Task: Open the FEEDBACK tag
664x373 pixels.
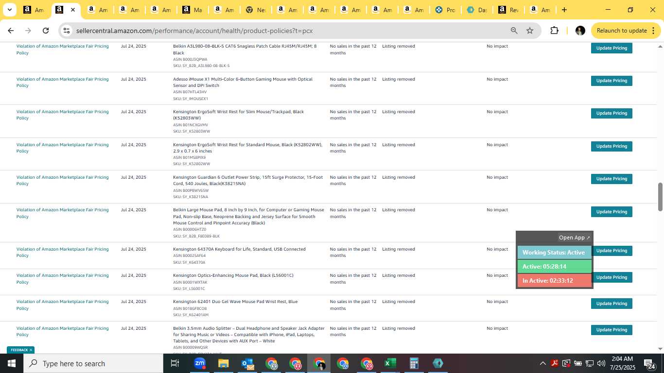Action: (19, 350)
